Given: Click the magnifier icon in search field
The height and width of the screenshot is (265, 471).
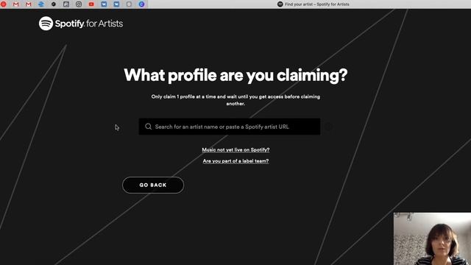Looking at the screenshot, I should 149,127.
